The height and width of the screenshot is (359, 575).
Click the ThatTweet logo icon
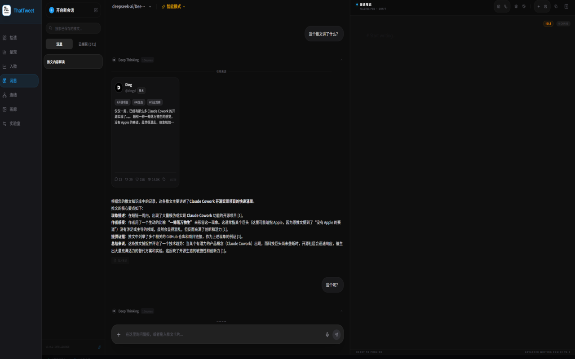click(x=7, y=10)
